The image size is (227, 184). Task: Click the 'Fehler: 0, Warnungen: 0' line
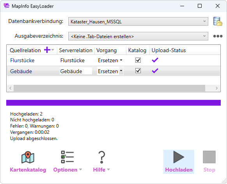point(34,126)
